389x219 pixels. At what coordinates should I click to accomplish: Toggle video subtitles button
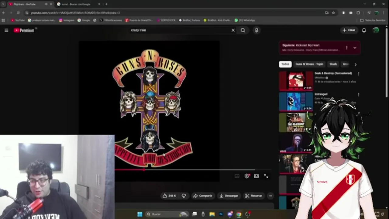pos(237,176)
